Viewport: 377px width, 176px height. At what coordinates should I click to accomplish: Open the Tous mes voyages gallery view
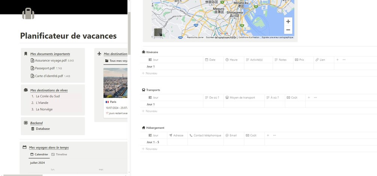click(117, 61)
